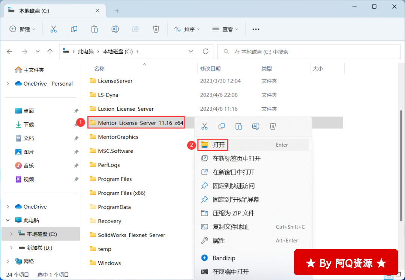Focus the 在 本地磁盘 (C:) 中搜索 search box

click(x=309, y=52)
